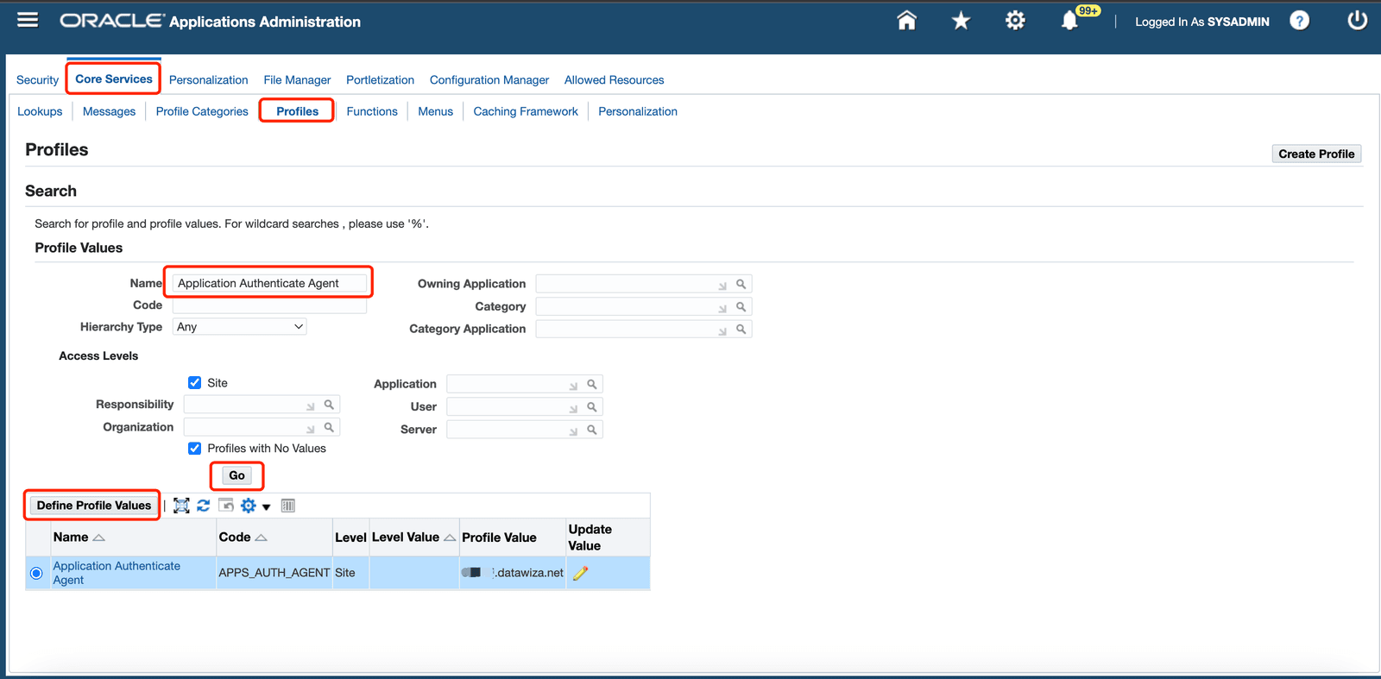Open the Portletization tab
The height and width of the screenshot is (679, 1381).
click(x=380, y=79)
